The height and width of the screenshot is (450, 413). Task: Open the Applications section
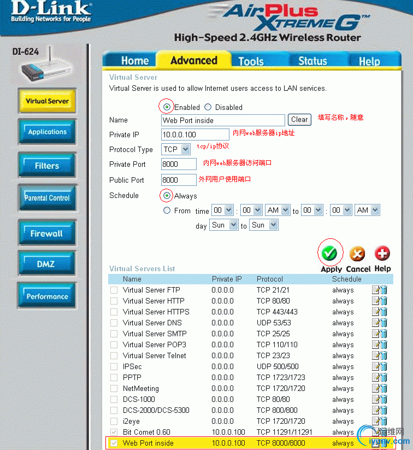[47, 132]
